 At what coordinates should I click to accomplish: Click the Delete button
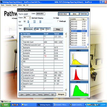click(x=28, y=94)
